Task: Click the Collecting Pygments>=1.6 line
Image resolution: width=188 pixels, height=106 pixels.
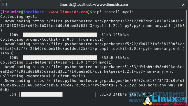Action: pos(43,76)
